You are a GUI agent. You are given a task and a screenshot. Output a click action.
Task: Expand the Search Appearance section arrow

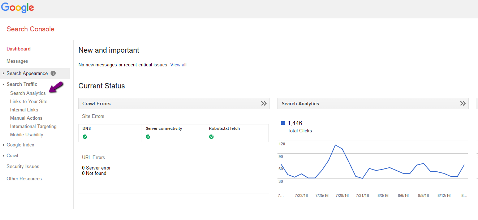[4, 74]
